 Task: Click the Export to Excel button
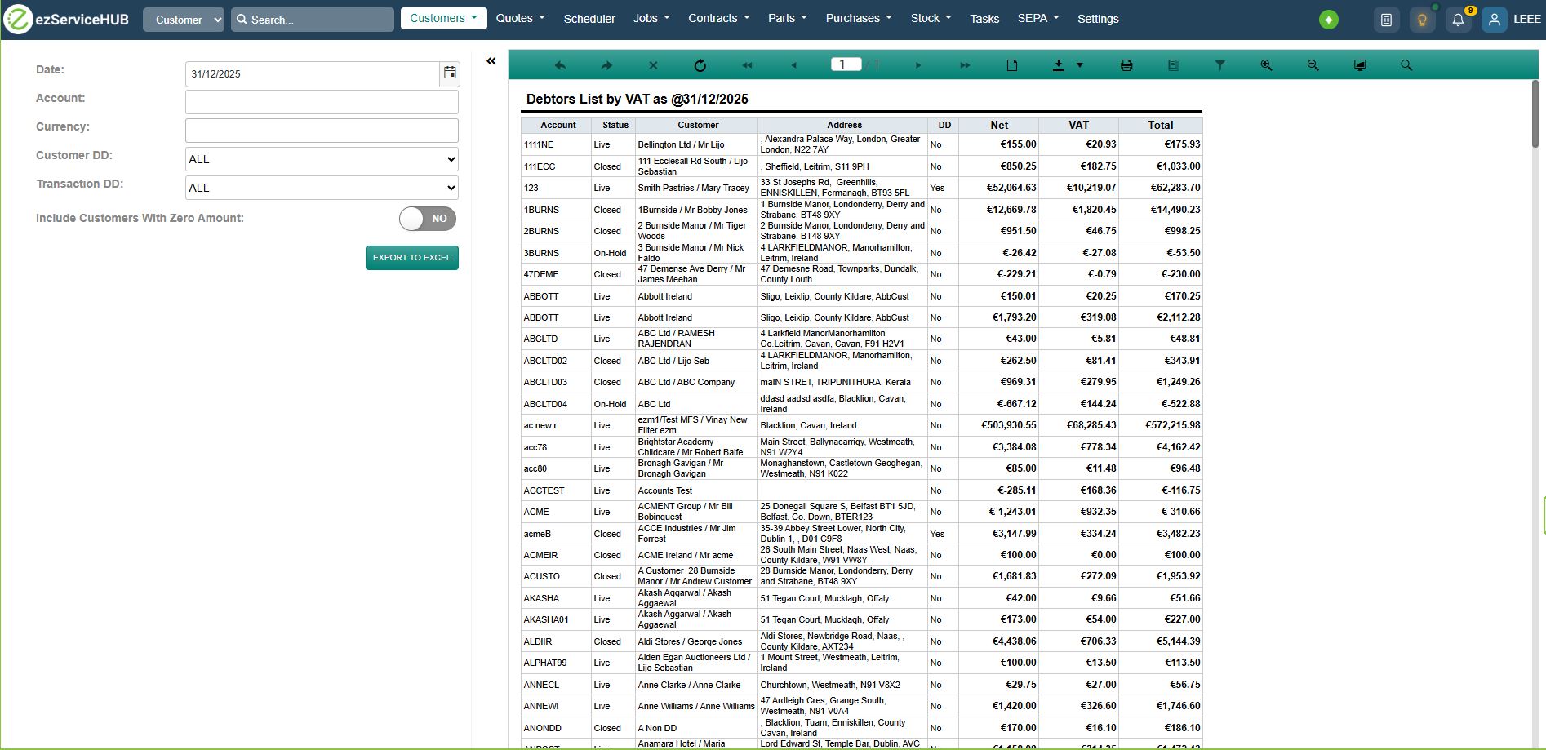coord(412,258)
